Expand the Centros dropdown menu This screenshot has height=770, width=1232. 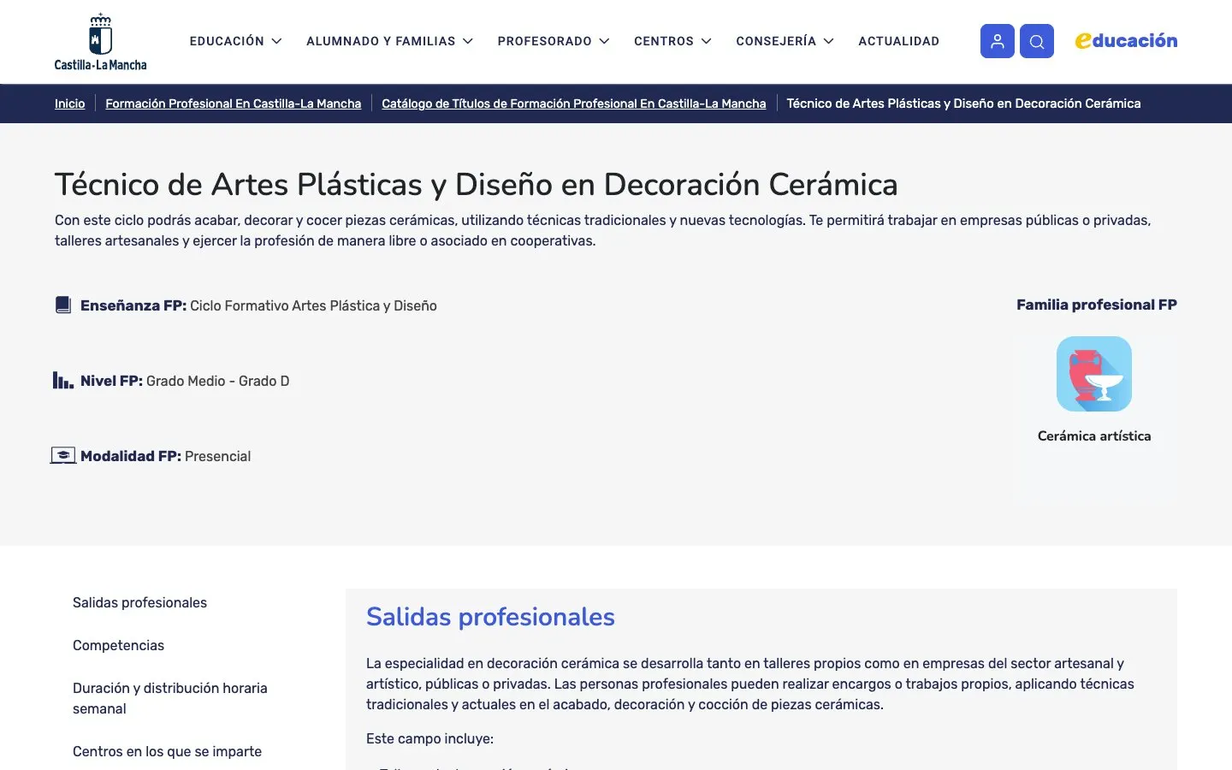pos(672,41)
